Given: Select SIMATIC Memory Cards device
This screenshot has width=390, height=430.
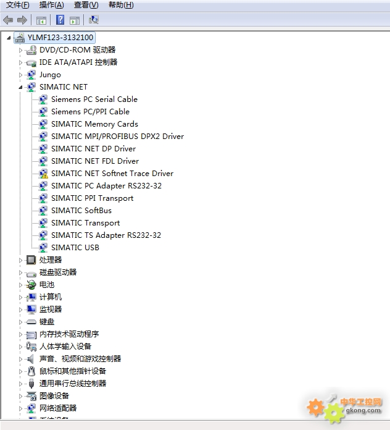Looking at the screenshot, I should click(94, 124).
